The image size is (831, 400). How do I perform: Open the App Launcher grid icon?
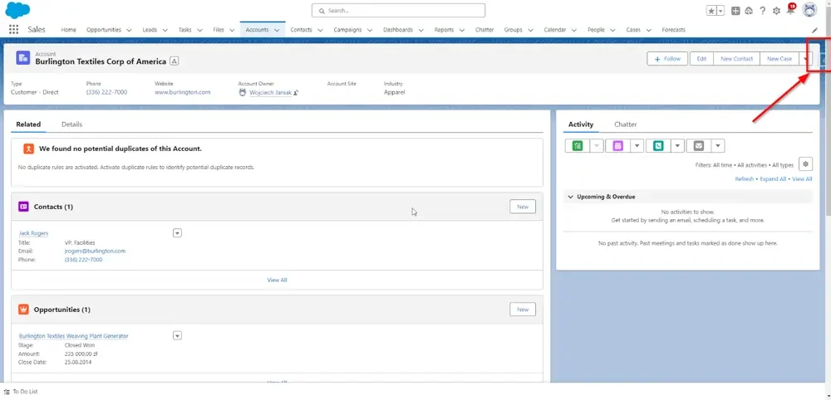13,30
